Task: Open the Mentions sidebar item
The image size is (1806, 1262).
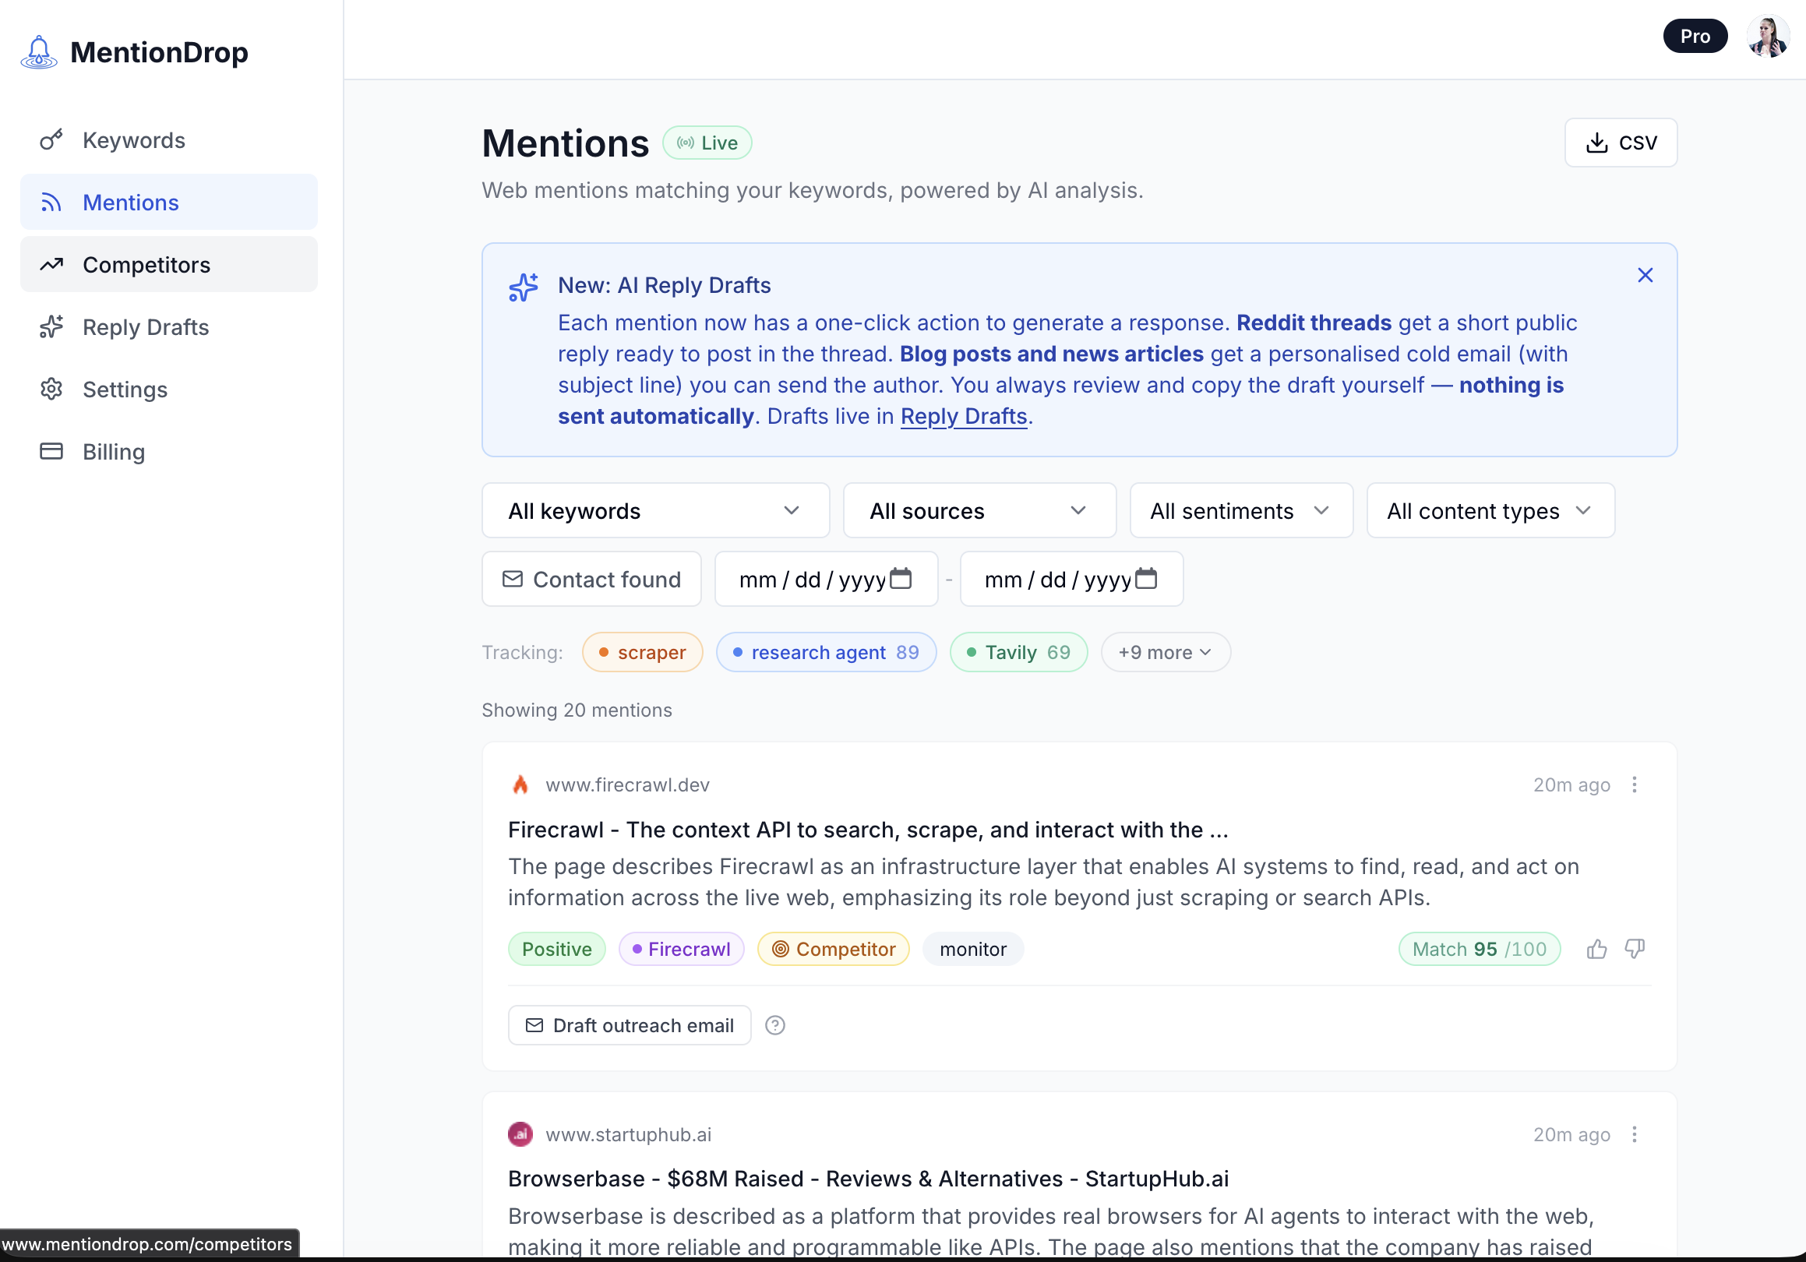Action: click(x=168, y=202)
